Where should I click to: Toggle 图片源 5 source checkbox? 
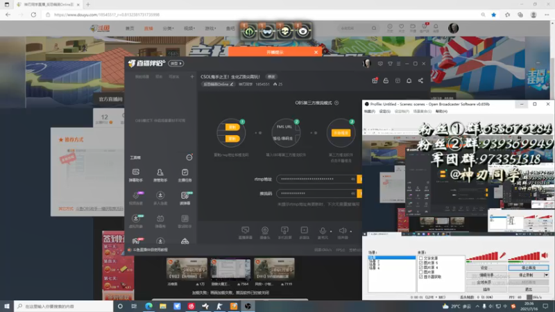[421, 263]
